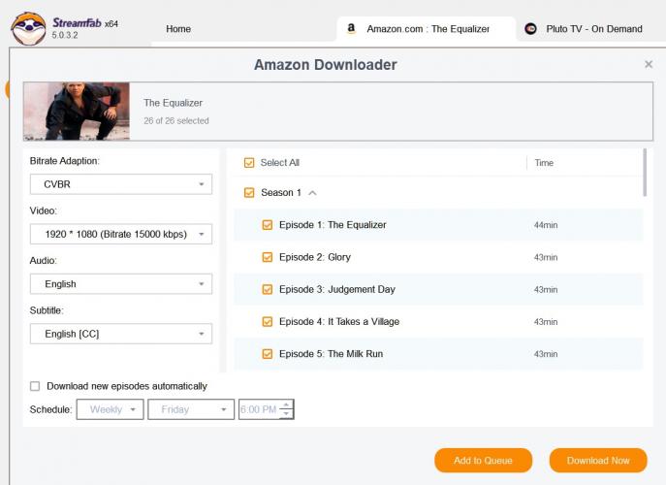Expand the Subtitle English [CC] dropdown

(x=121, y=334)
